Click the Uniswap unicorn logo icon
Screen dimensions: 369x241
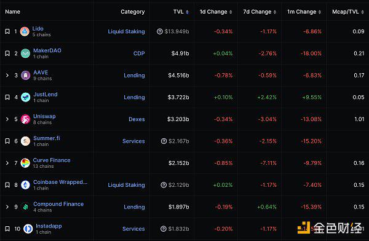point(25,119)
